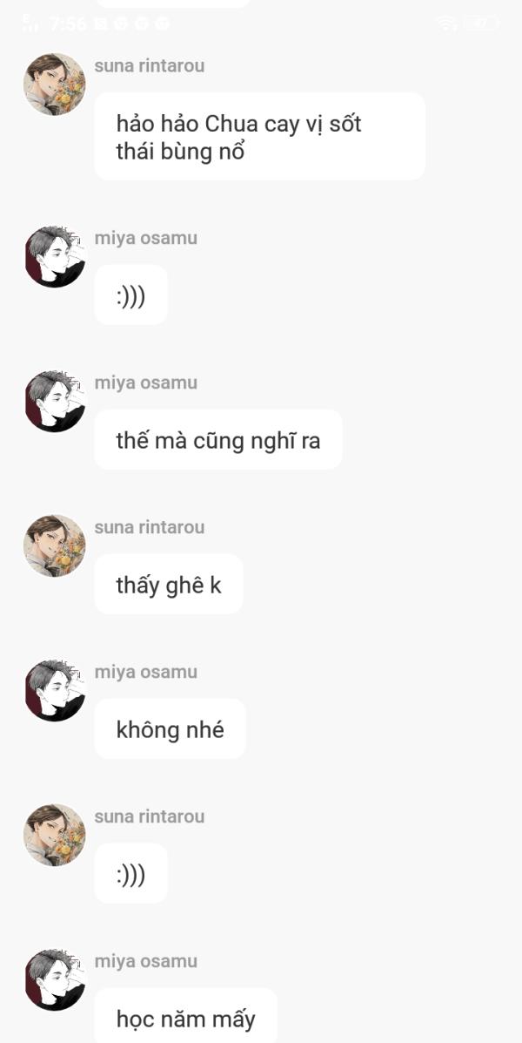Tap miya osamu's first :))) message bubble
The width and height of the screenshot is (522, 1043).
pyautogui.click(x=130, y=295)
